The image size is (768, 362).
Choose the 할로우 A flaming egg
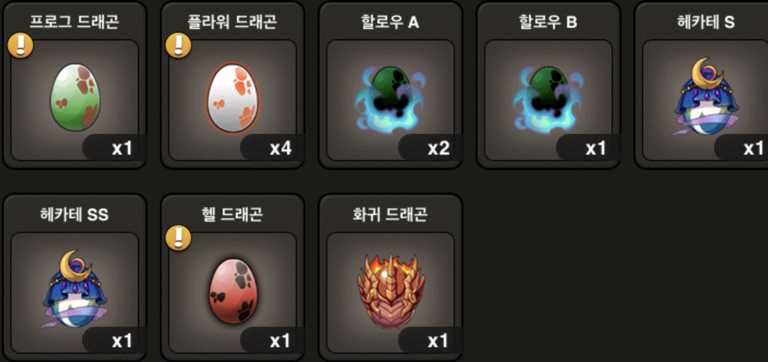[x=390, y=99]
